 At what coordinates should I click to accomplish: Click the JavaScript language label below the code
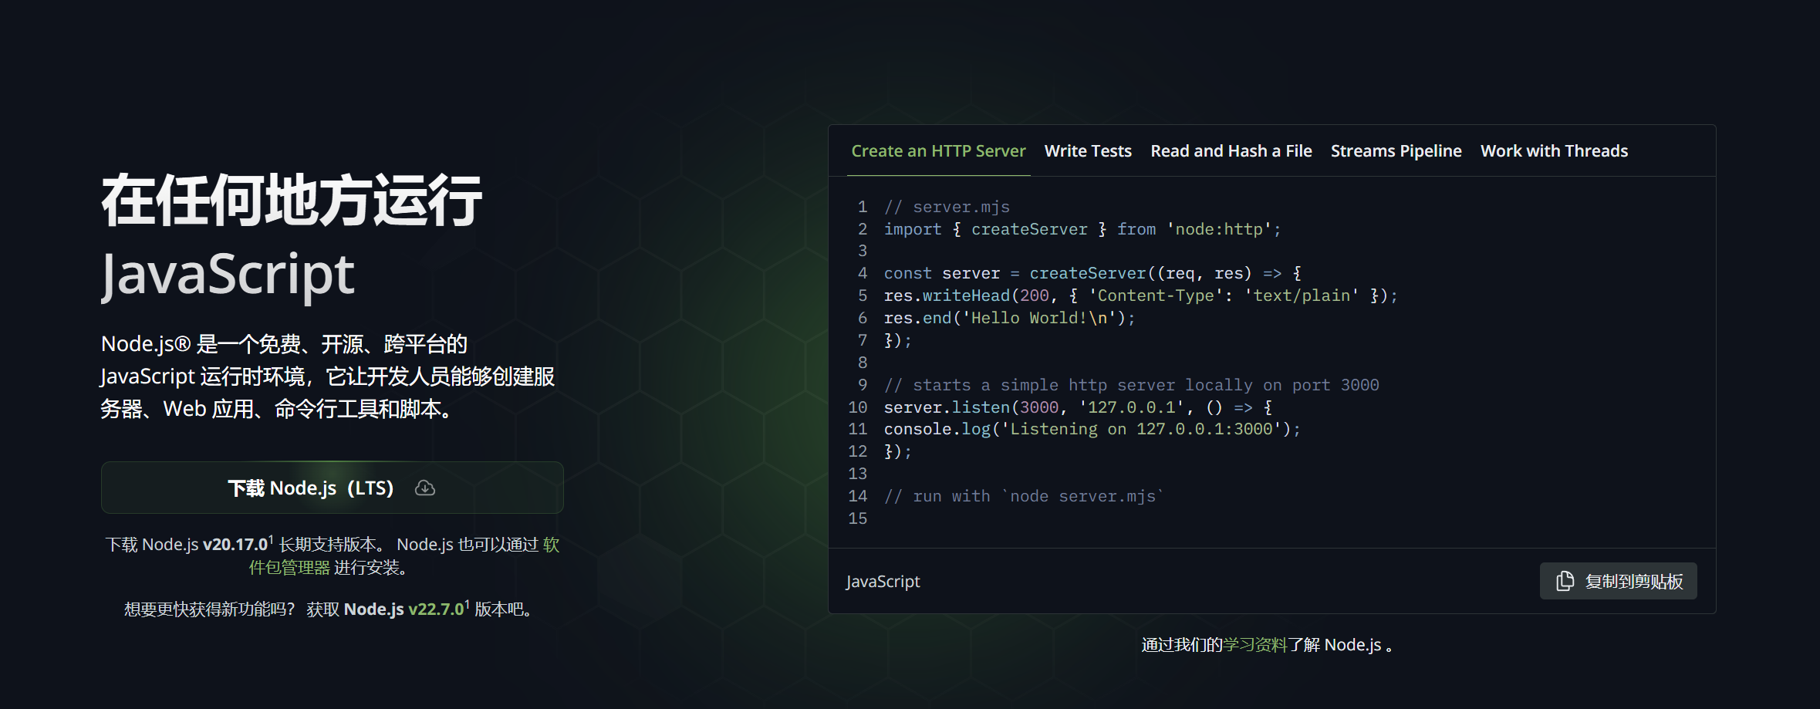[x=883, y=581]
